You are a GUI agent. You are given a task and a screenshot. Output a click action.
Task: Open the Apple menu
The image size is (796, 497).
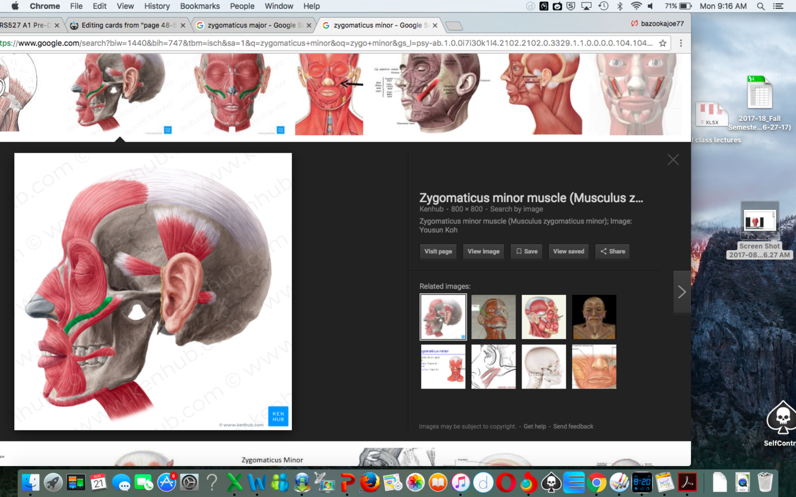[x=15, y=6]
